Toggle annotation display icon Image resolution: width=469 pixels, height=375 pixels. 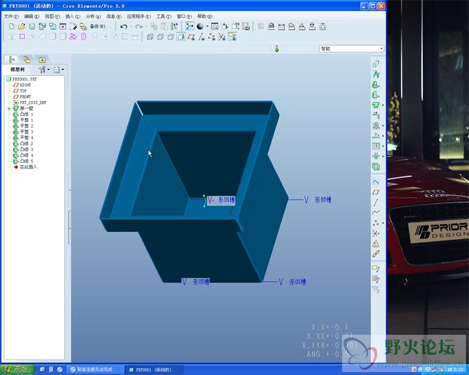[232, 37]
